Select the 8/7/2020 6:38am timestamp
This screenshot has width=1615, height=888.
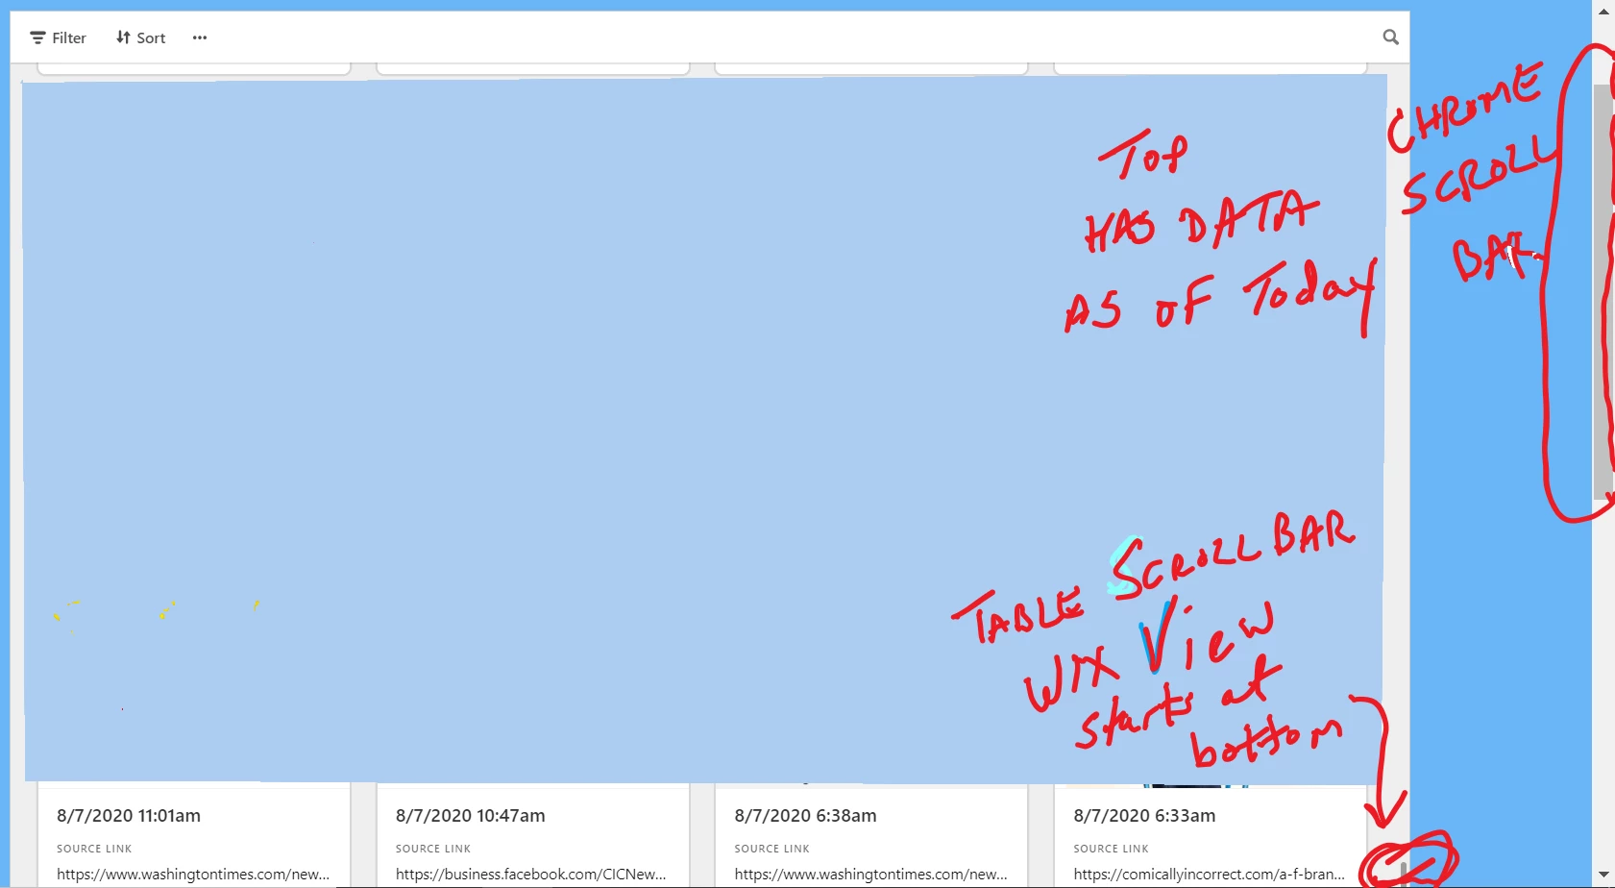click(x=805, y=815)
